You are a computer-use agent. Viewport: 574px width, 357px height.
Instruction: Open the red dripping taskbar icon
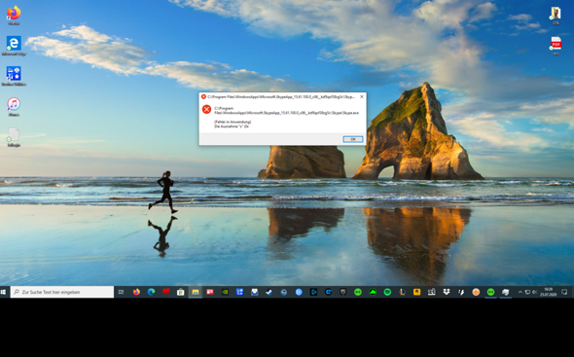[165, 292]
